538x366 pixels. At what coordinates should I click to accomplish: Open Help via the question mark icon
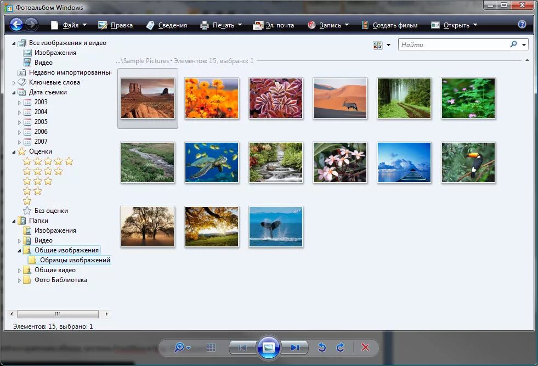pyautogui.click(x=522, y=24)
